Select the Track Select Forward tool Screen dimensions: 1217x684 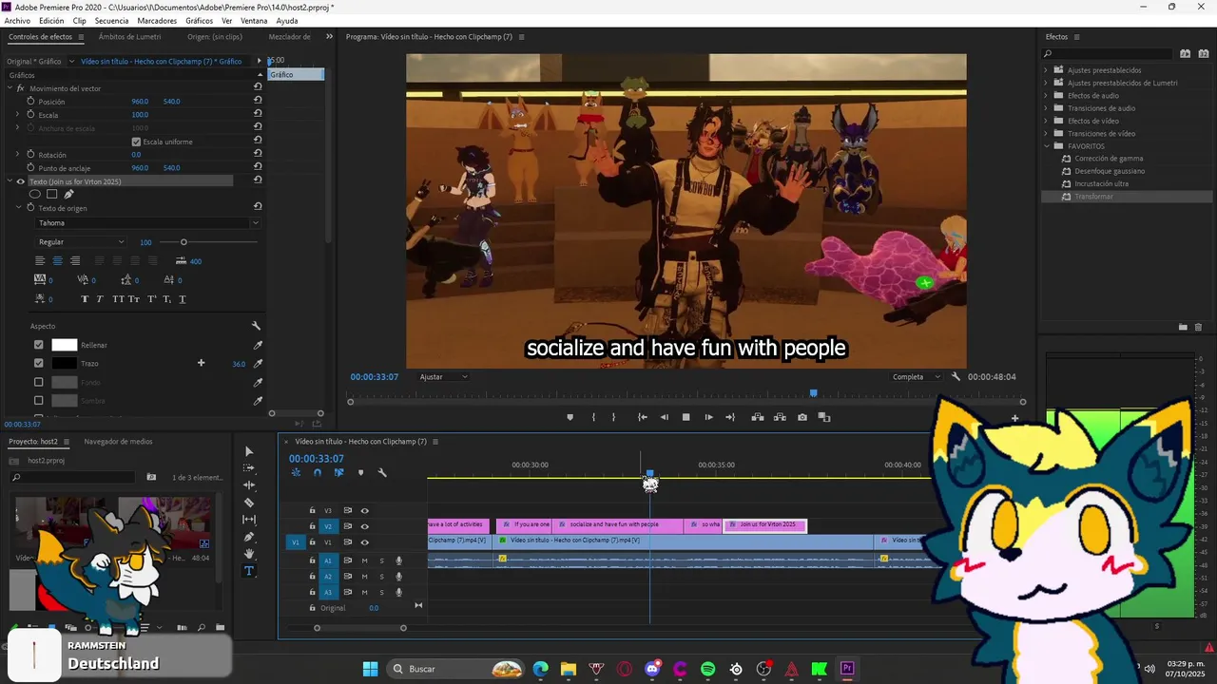[x=249, y=468]
